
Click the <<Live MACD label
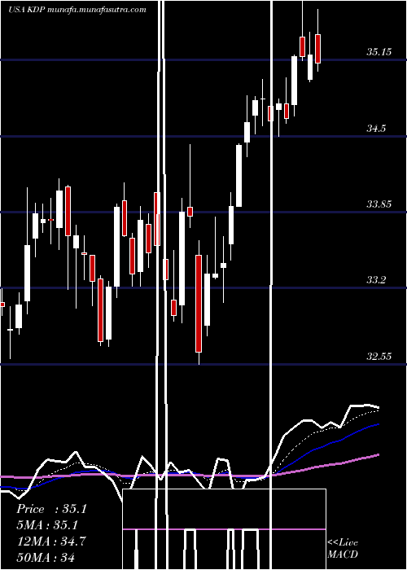[x=343, y=548]
